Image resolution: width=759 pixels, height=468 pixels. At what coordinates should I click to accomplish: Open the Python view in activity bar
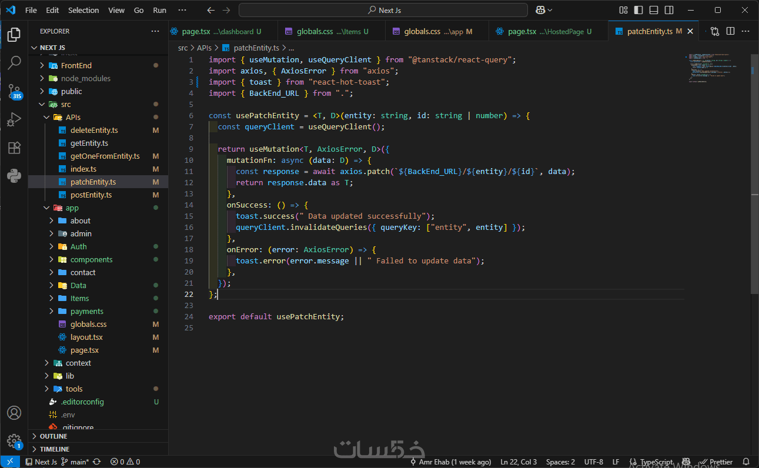pyautogui.click(x=14, y=175)
